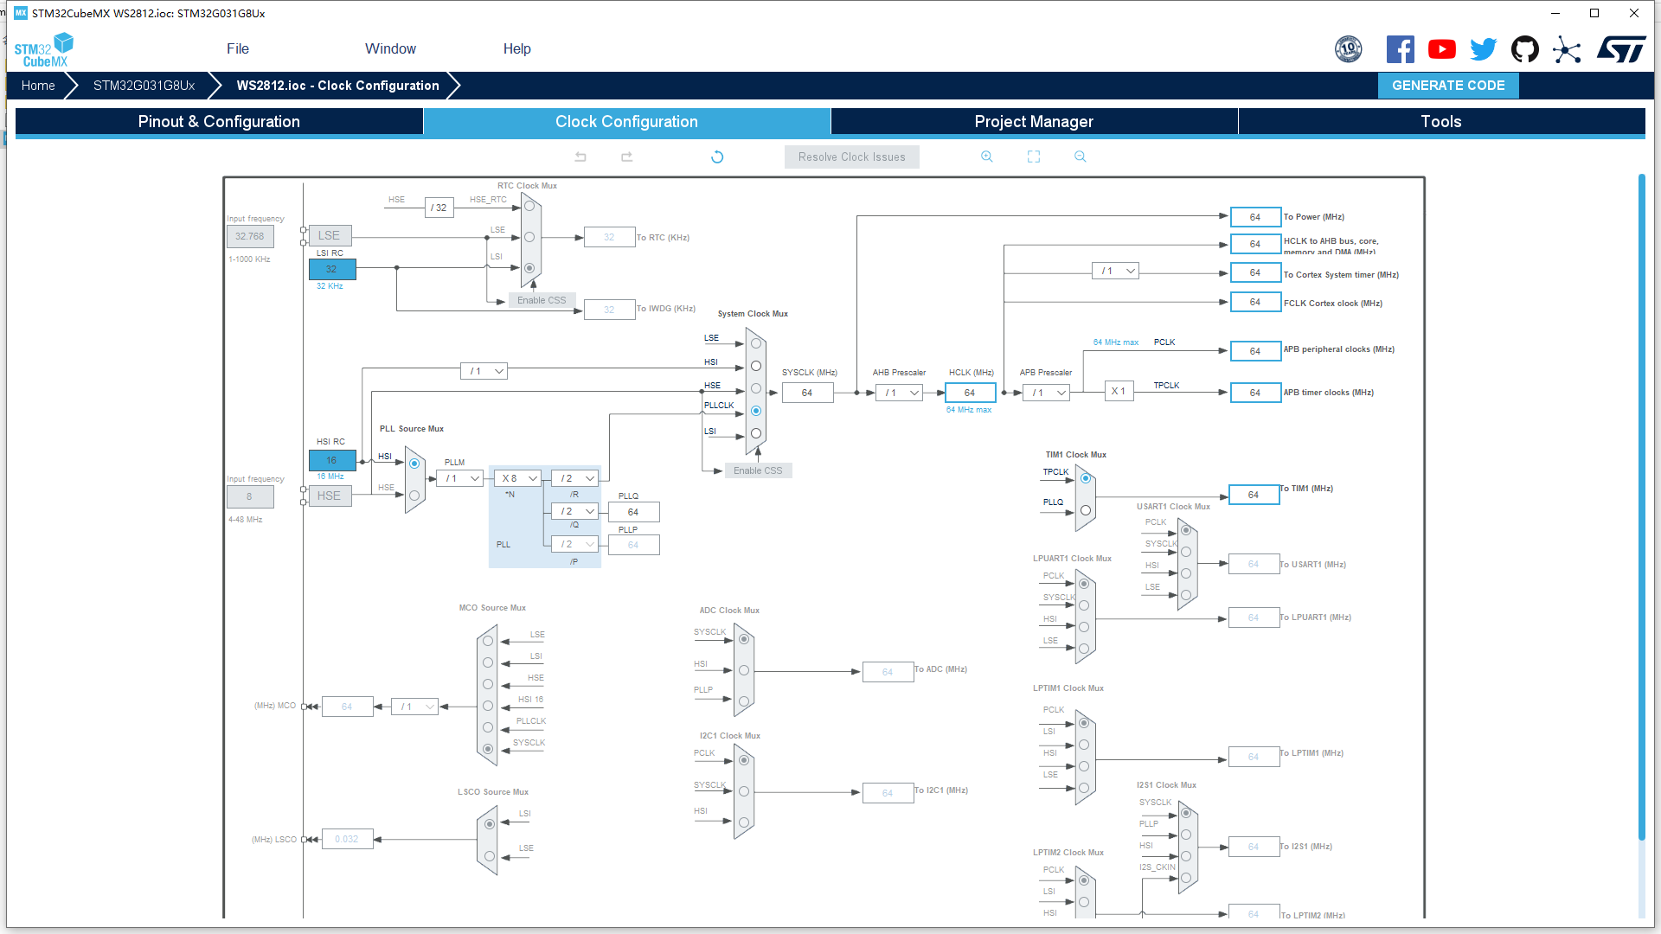Open the Help menu

(517, 49)
